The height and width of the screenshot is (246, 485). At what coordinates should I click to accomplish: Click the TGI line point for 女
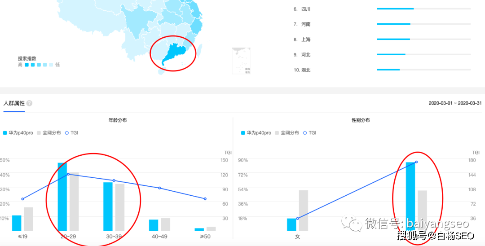click(x=298, y=219)
